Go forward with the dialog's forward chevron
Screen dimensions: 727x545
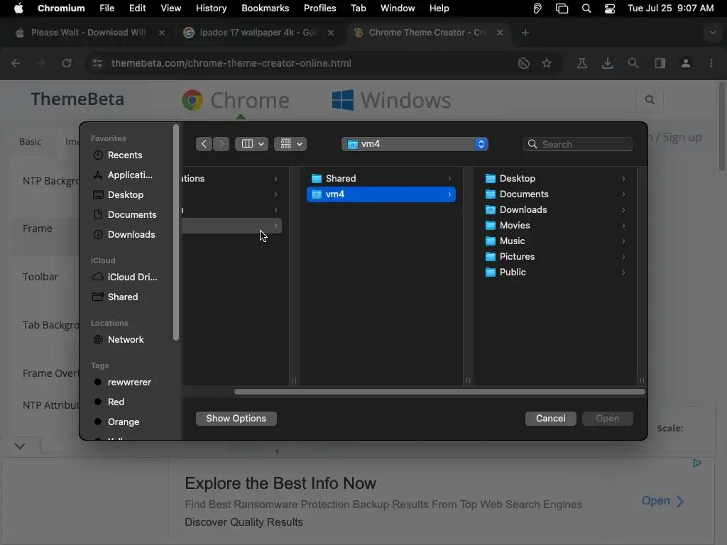click(x=222, y=144)
